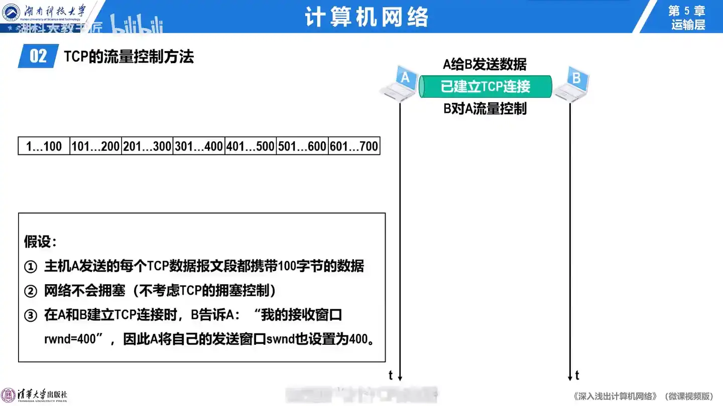Viewport: 723px width, 406px height.
Task: Select the data segment "601…700"
Action: [x=354, y=146]
